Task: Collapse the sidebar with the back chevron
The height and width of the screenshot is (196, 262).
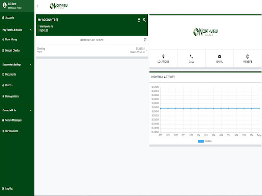Action: [x=37, y=6]
